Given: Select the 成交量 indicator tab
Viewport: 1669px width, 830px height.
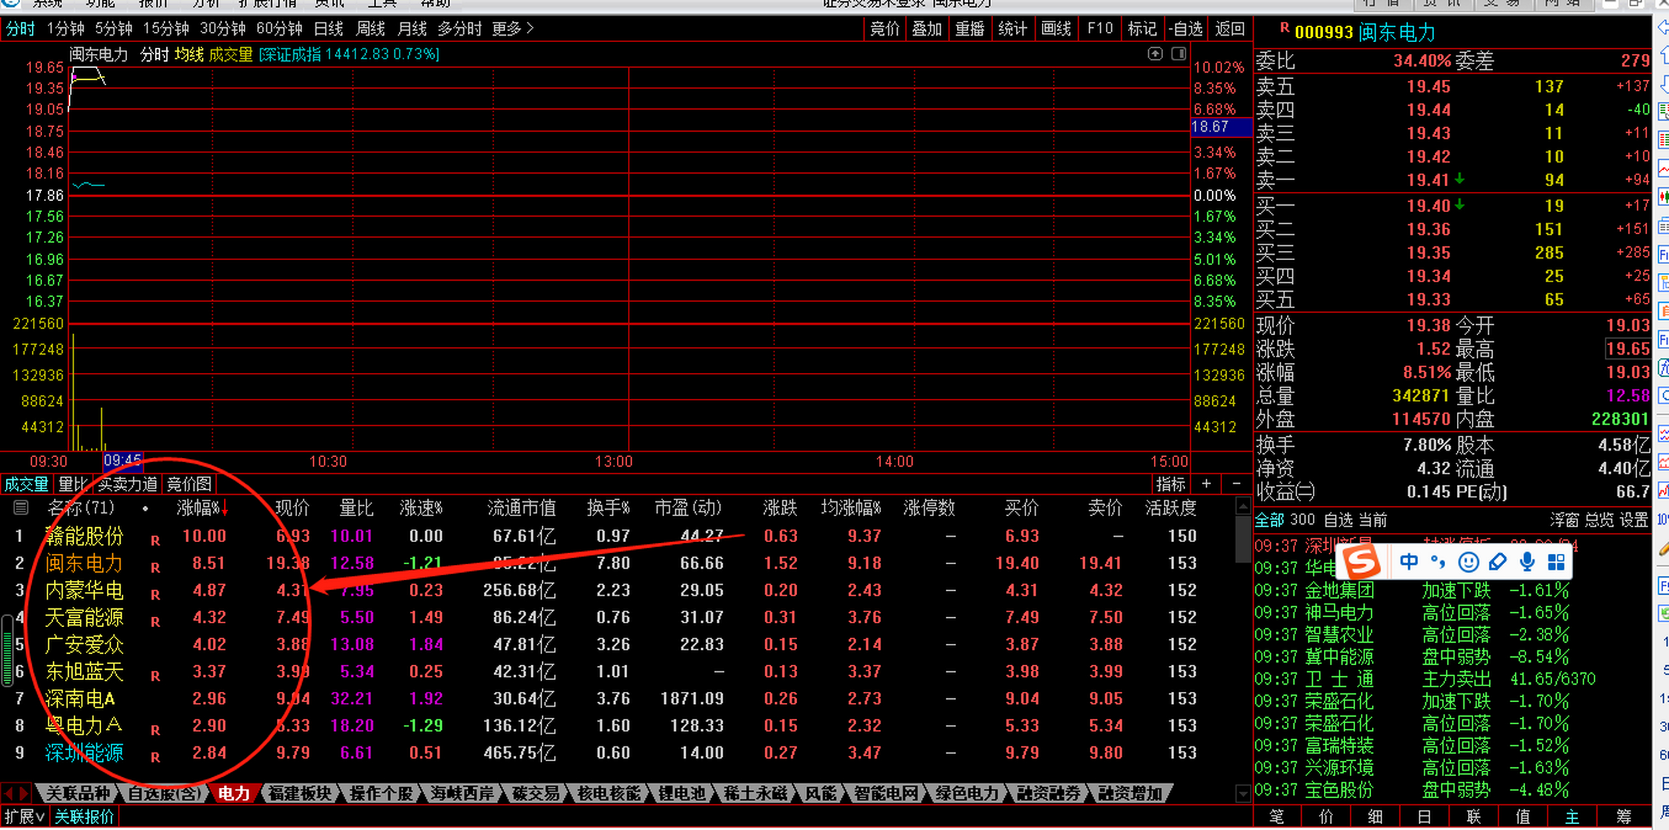Looking at the screenshot, I should (27, 484).
